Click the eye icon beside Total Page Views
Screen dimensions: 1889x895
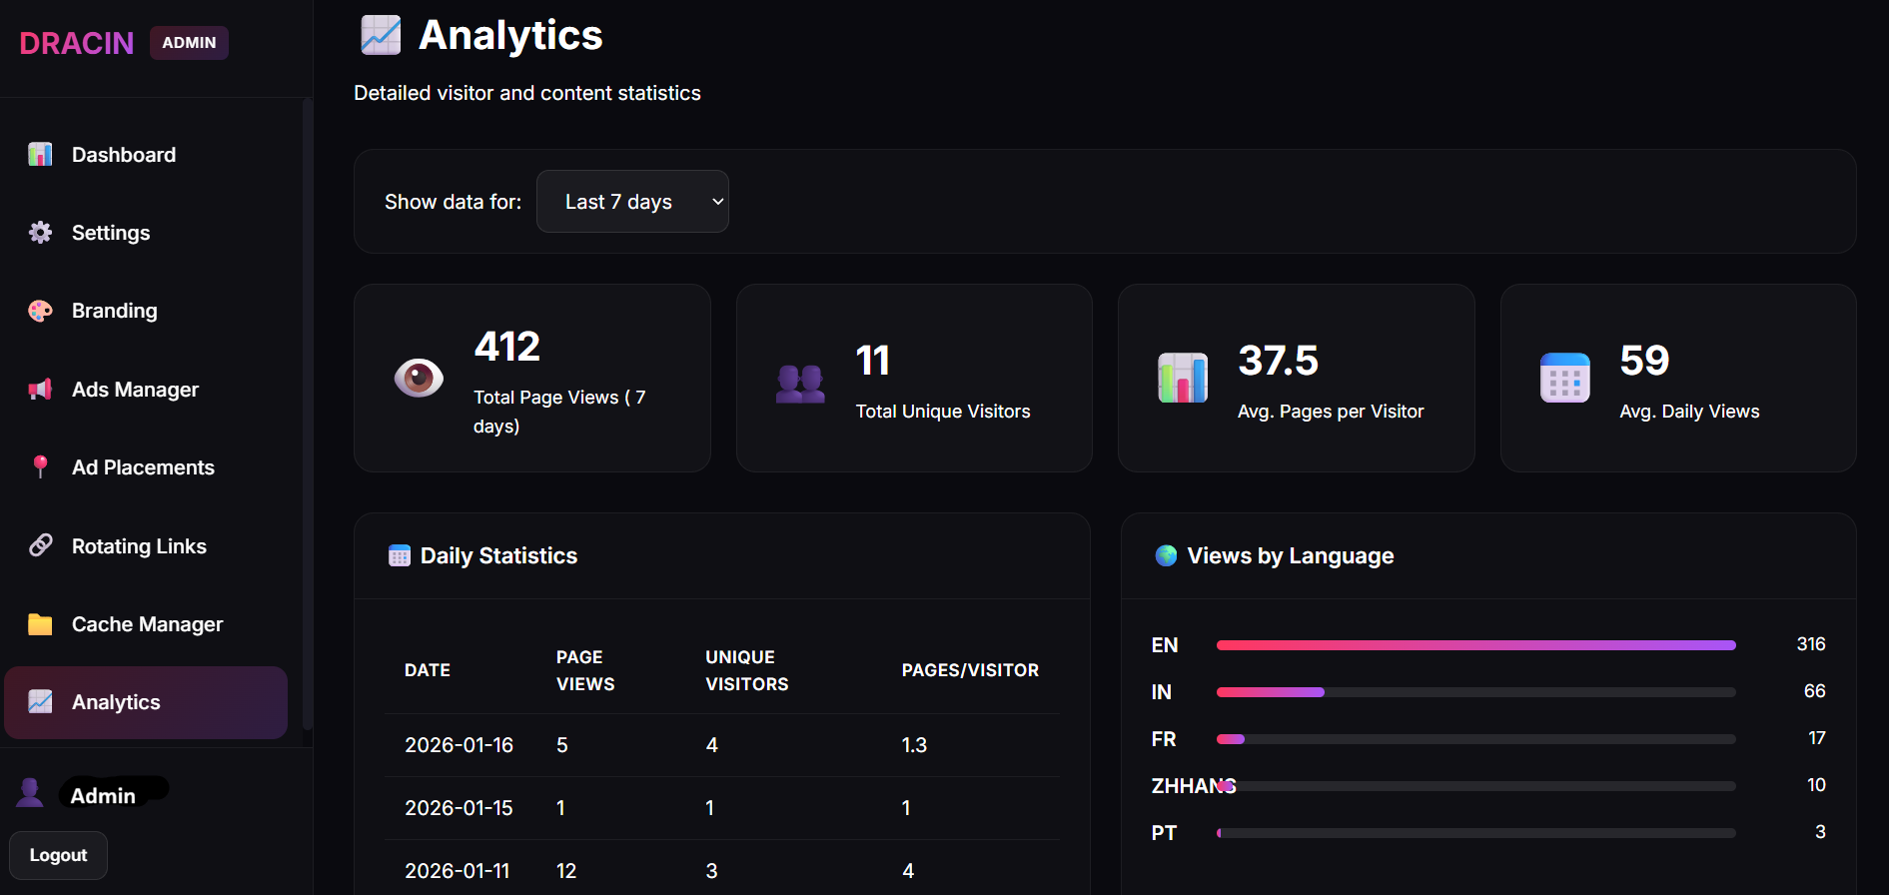419,378
